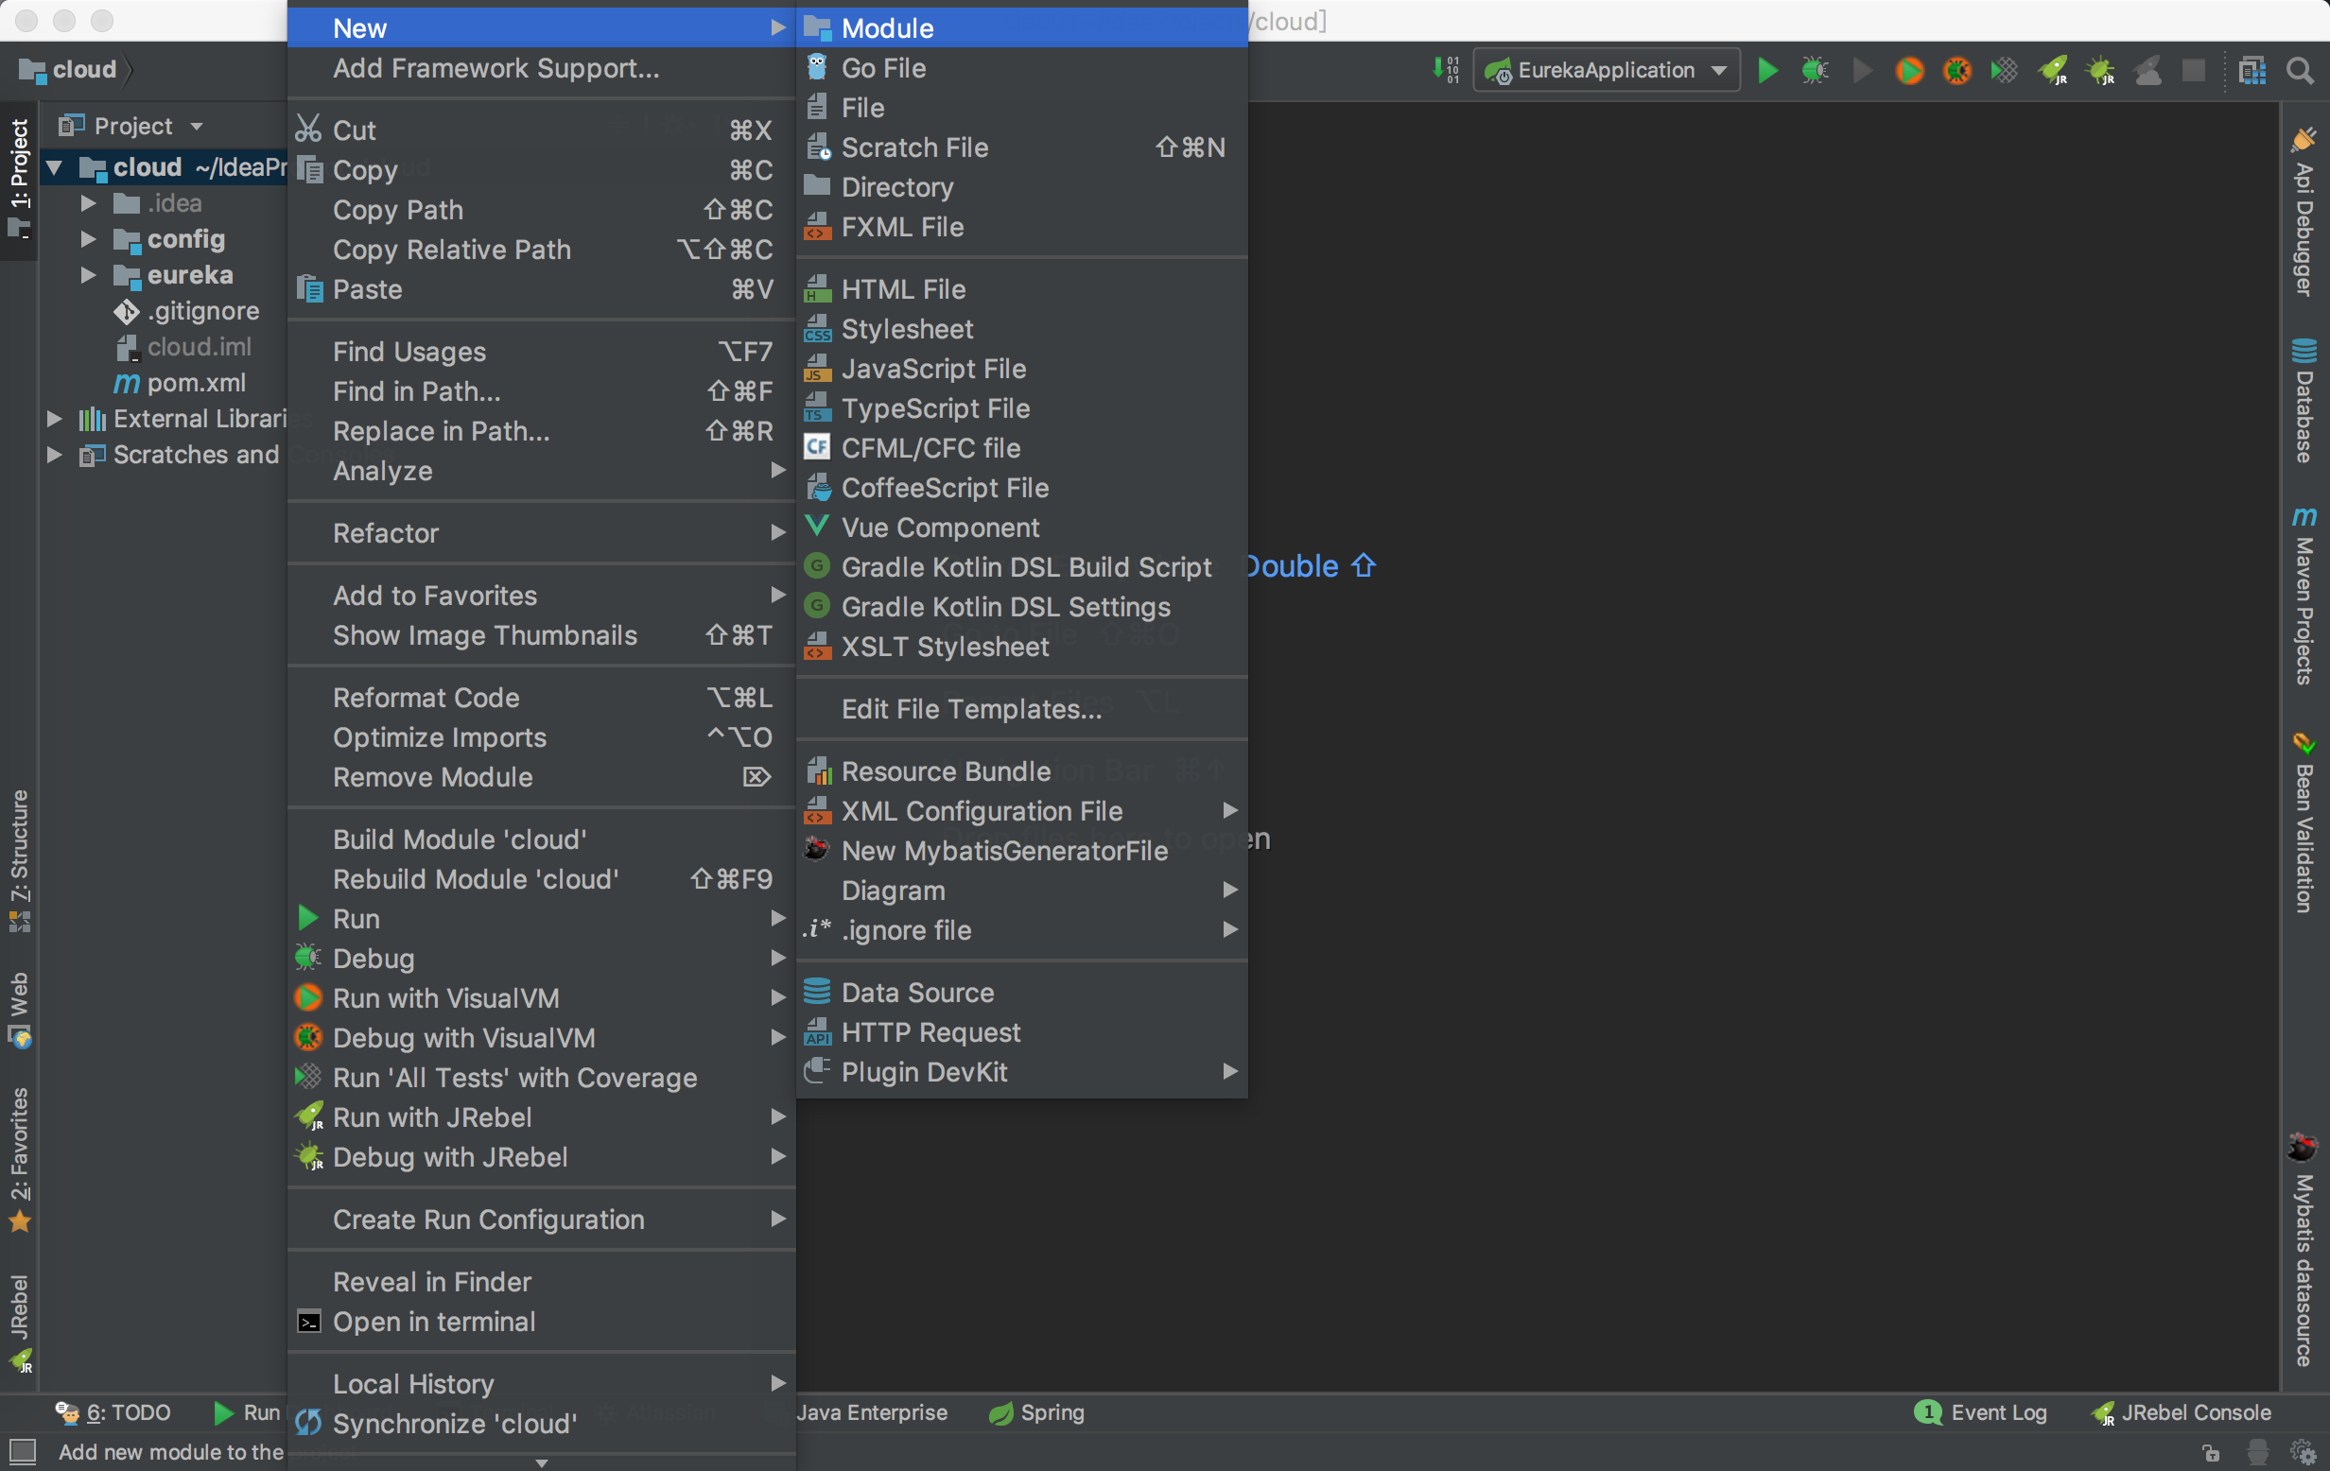The width and height of the screenshot is (2330, 1471).
Task: Click Run with VisualVM toolbar icon
Action: click(x=1909, y=71)
